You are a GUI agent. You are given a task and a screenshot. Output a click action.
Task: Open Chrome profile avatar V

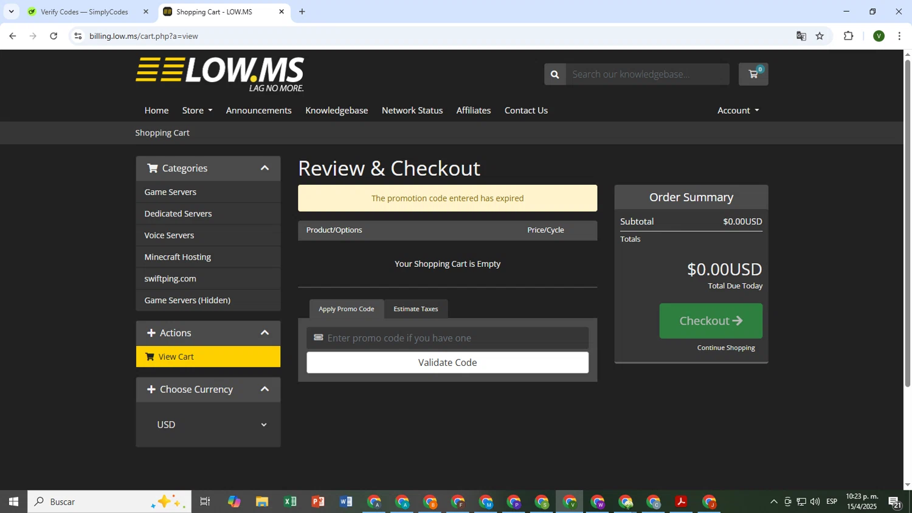(879, 36)
